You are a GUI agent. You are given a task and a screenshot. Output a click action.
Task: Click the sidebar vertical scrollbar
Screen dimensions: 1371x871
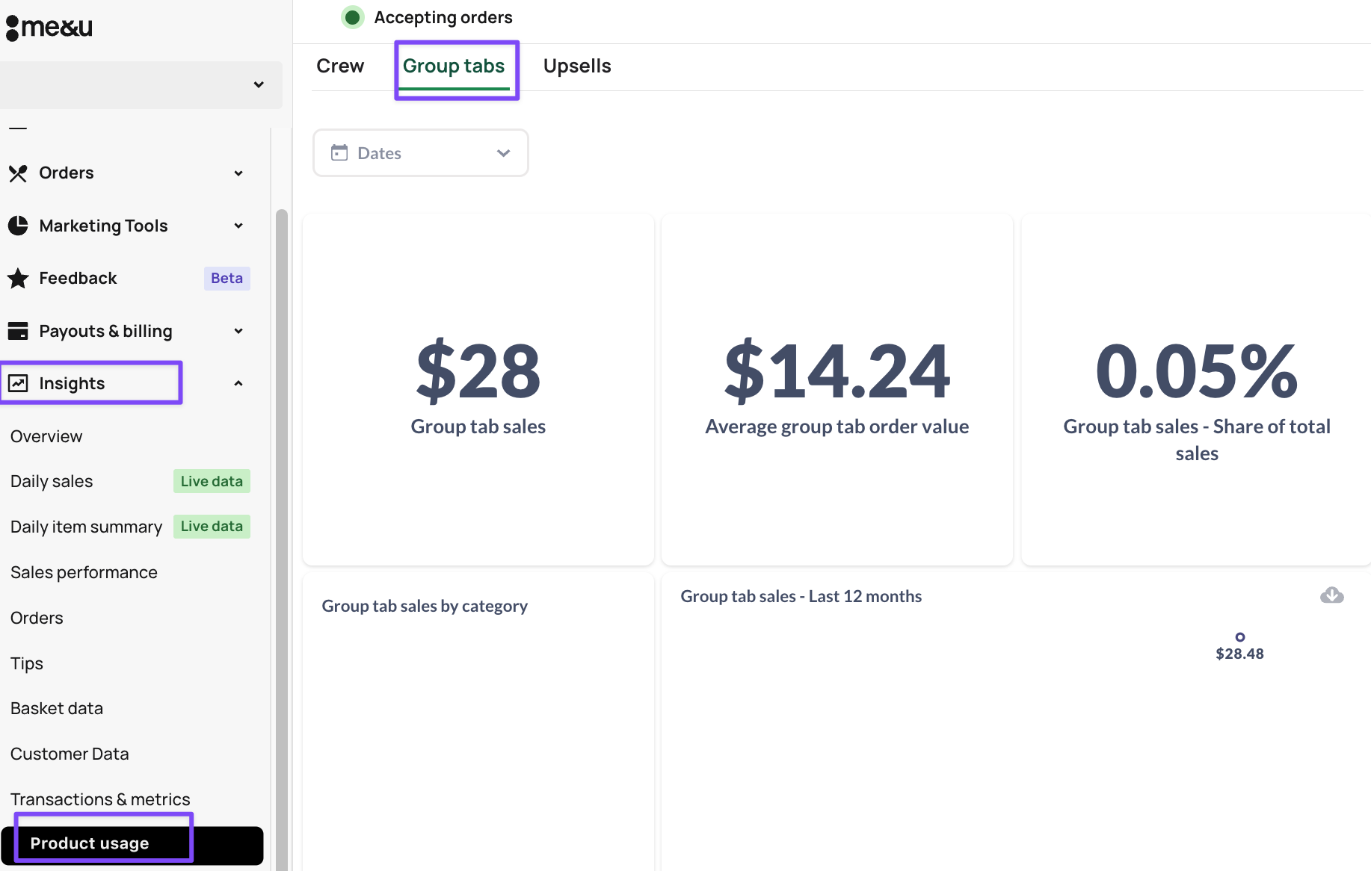coord(282,523)
